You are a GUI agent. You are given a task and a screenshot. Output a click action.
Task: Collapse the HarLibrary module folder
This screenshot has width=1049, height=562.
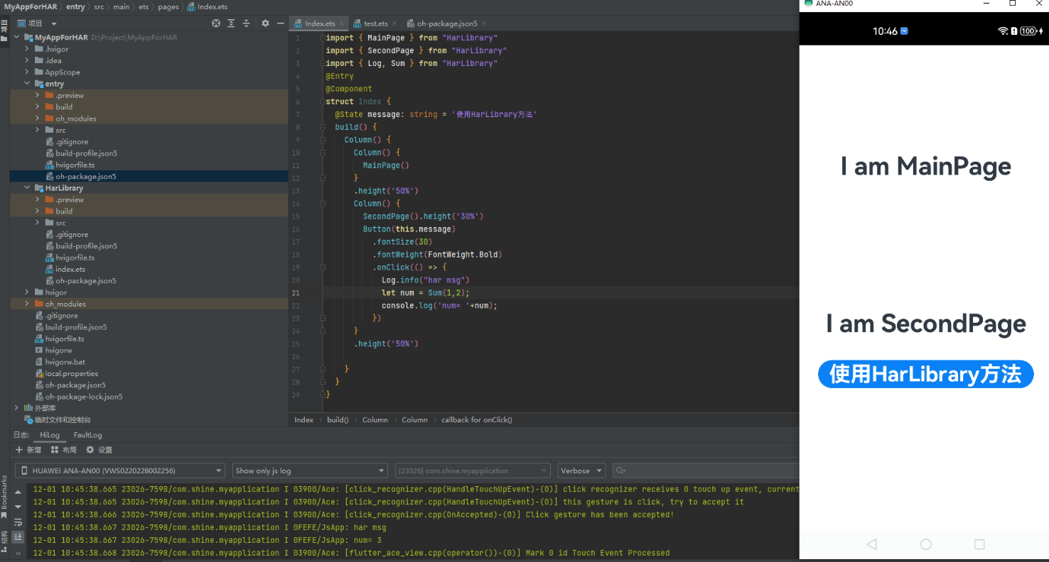[27, 188]
